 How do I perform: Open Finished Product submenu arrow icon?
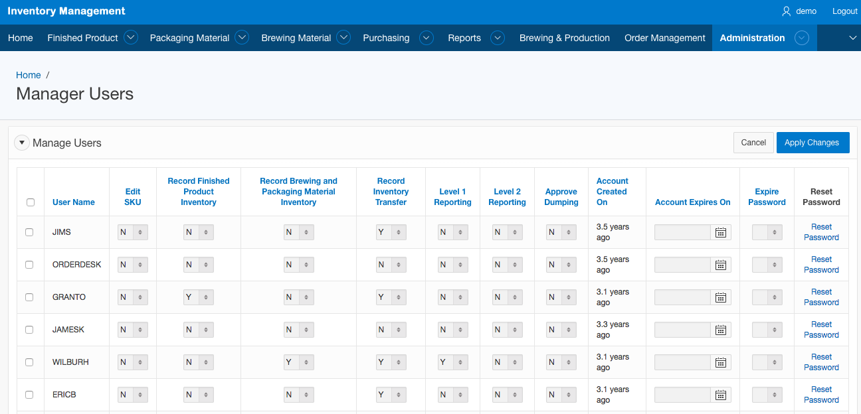coord(131,38)
